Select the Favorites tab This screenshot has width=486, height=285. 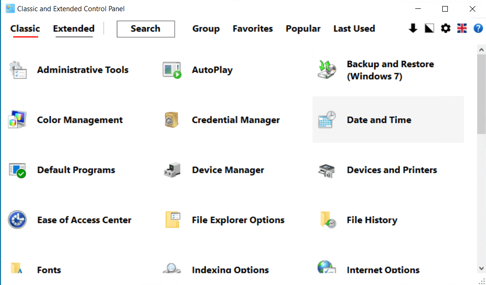click(253, 28)
